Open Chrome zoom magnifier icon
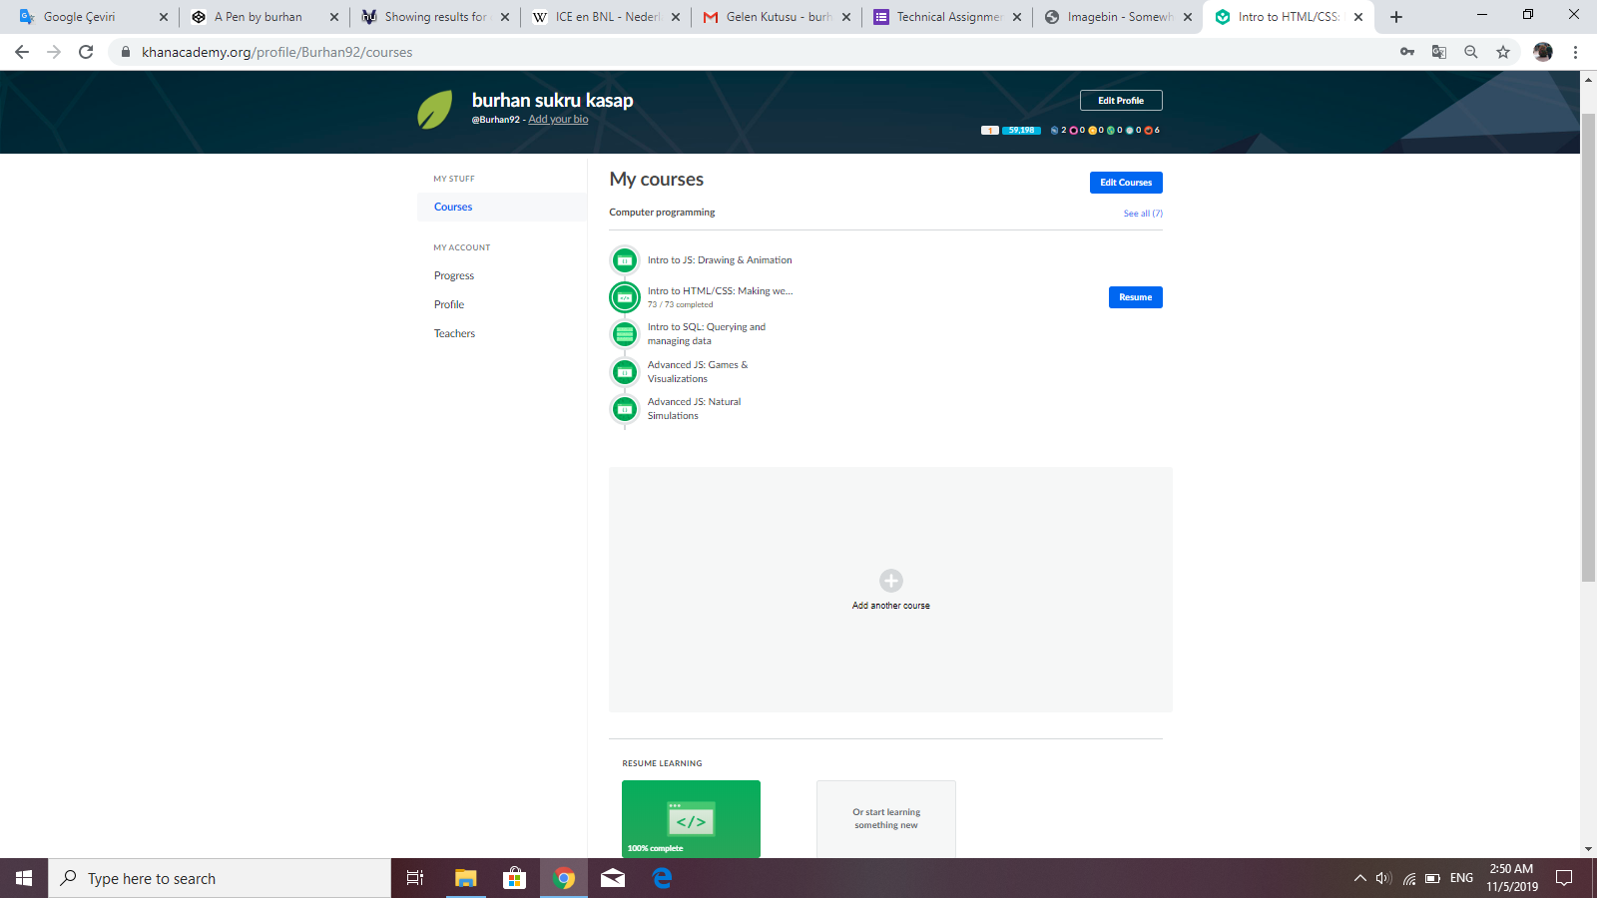 coord(1471,52)
